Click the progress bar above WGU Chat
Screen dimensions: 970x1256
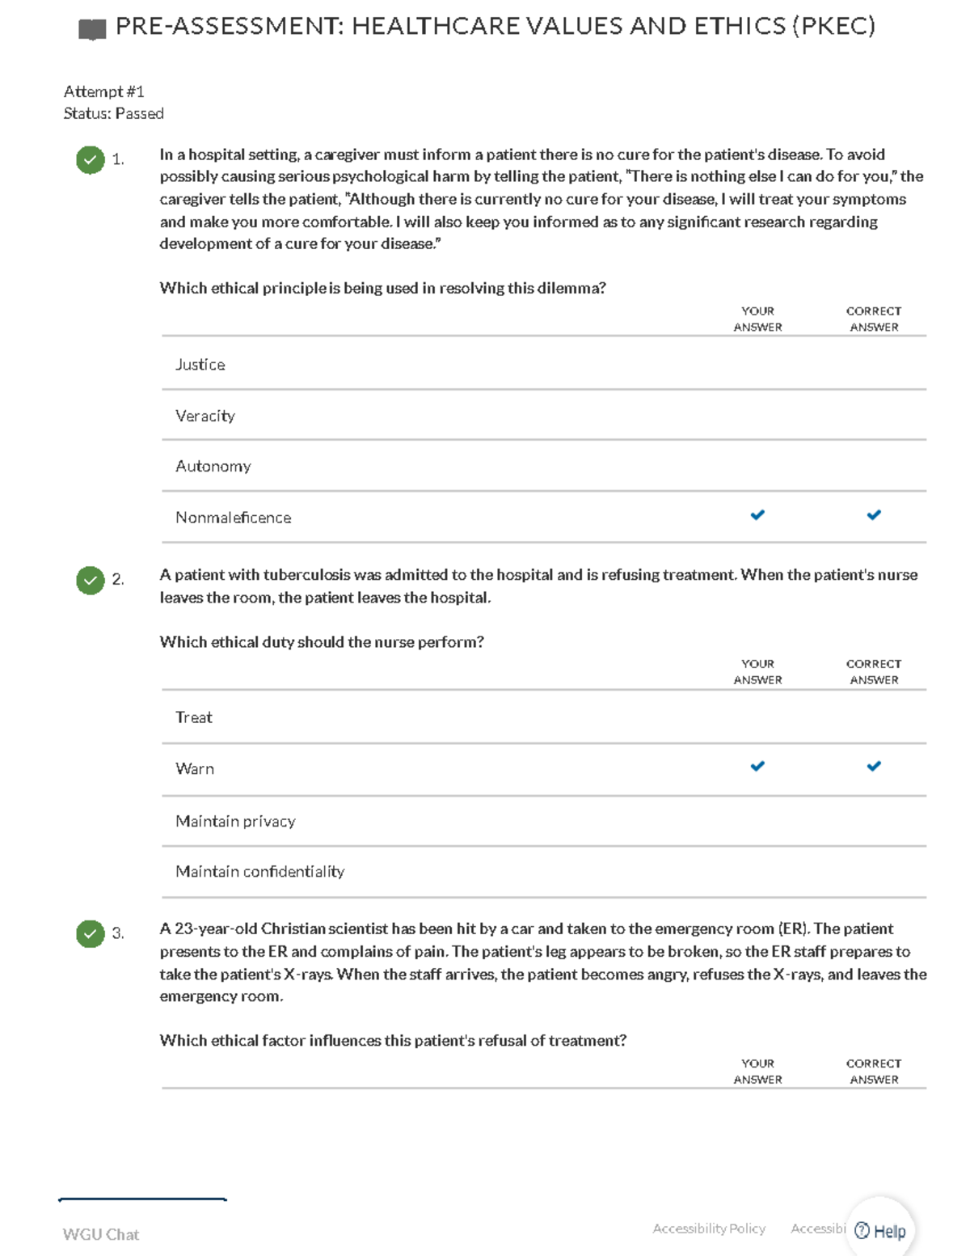[x=141, y=1199]
